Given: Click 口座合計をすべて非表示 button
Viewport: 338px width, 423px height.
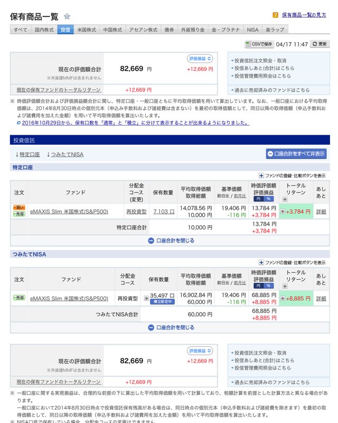Looking at the screenshot, I should pyautogui.click(x=296, y=154).
